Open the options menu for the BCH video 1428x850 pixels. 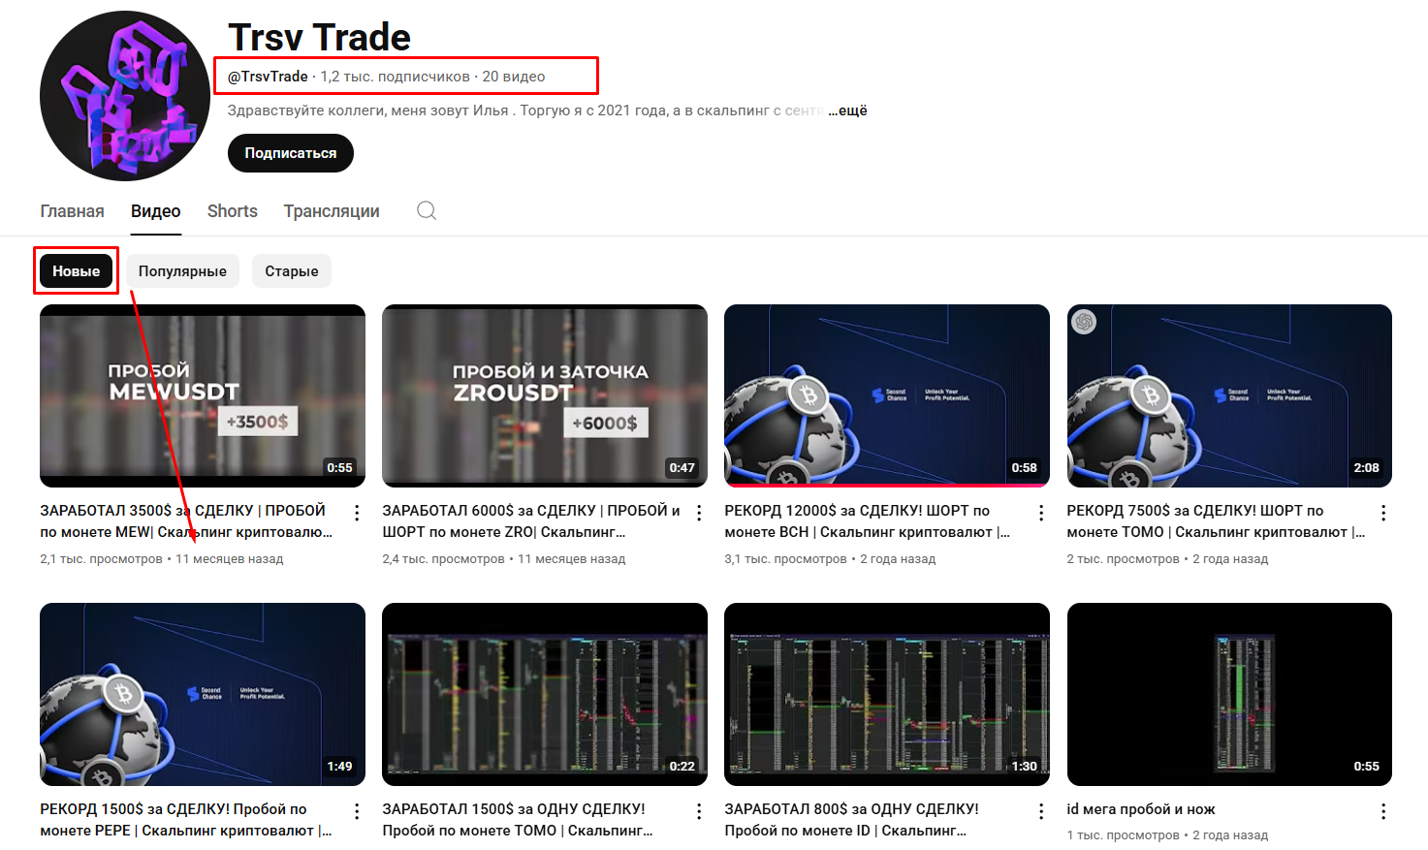1041,514
